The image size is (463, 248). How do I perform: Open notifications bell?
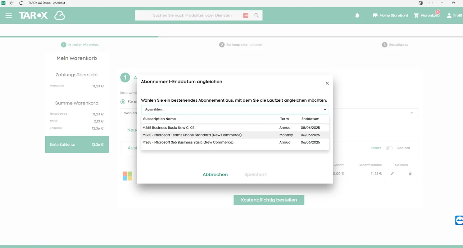tap(357, 15)
